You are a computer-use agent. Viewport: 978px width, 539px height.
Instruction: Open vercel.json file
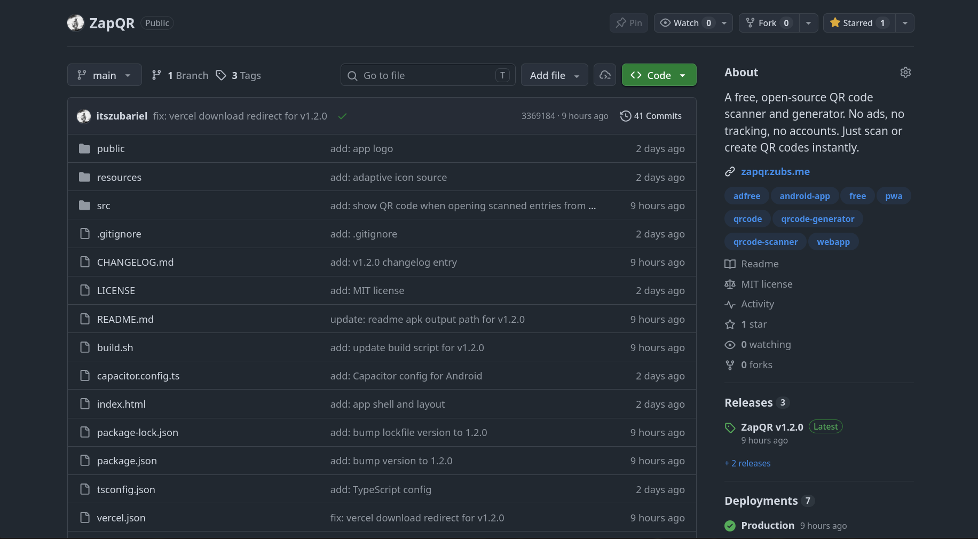click(x=121, y=518)
